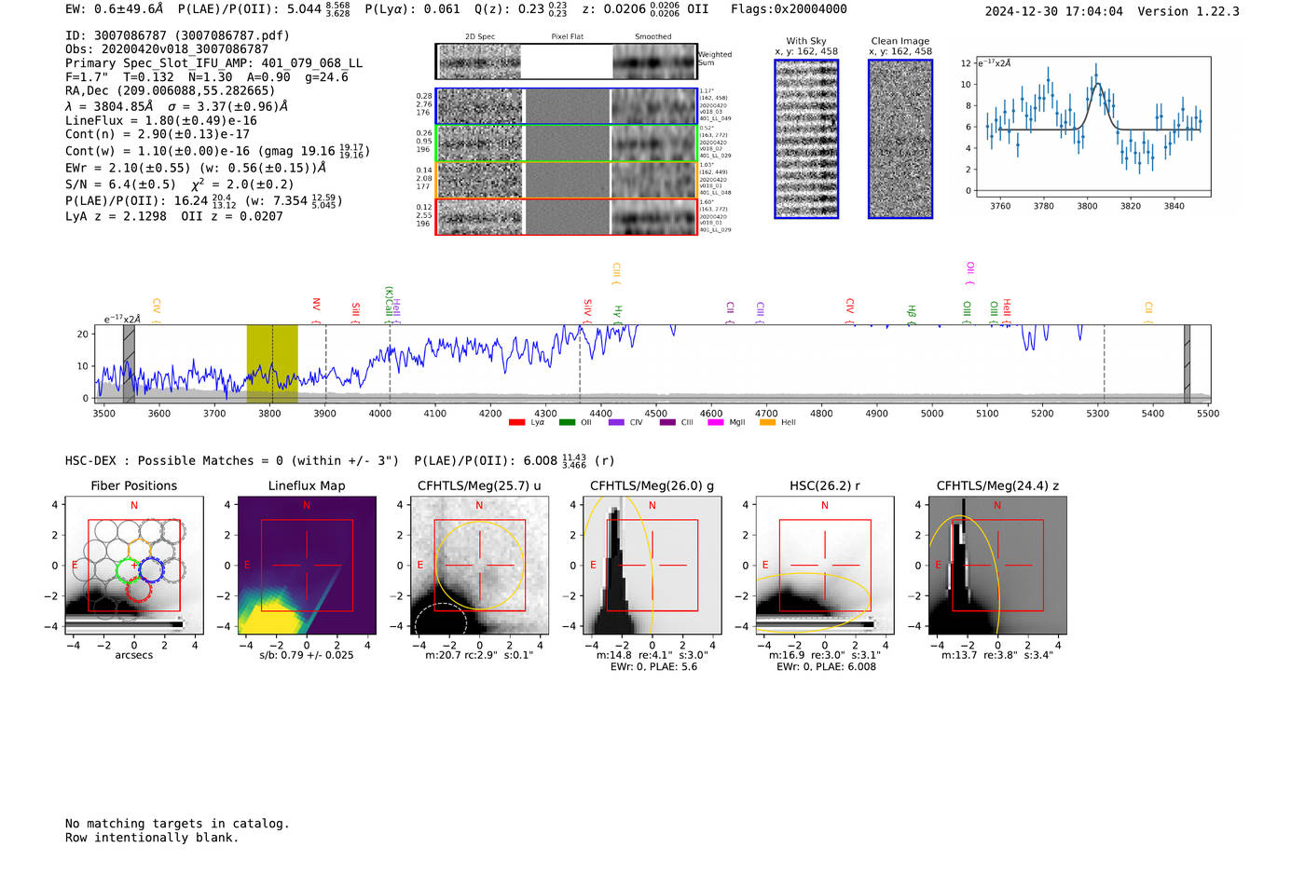Open the Lineflux Map panel
The image size is (1305, 888).
(307, 566)
